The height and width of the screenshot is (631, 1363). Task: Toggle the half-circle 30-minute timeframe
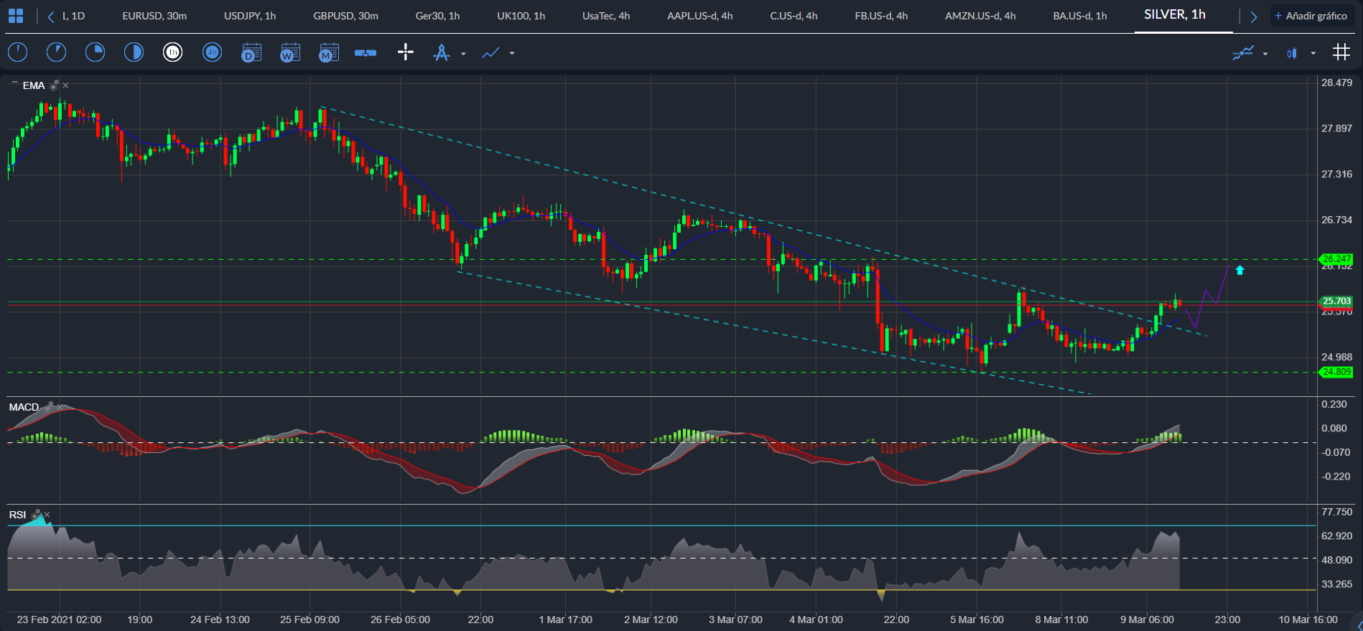click(x=134, y=52)
